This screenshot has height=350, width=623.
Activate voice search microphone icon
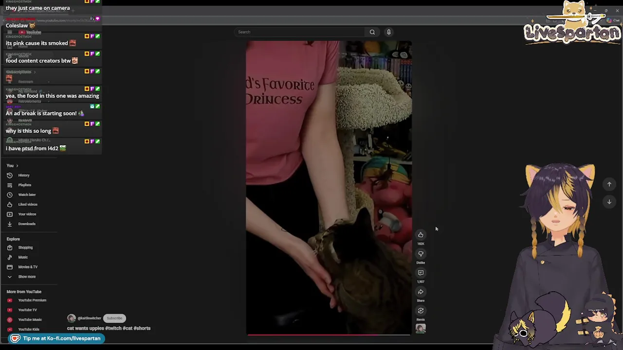388,32
